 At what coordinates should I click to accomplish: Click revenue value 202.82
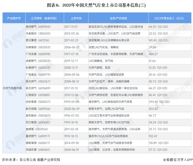tap(153, 109)
